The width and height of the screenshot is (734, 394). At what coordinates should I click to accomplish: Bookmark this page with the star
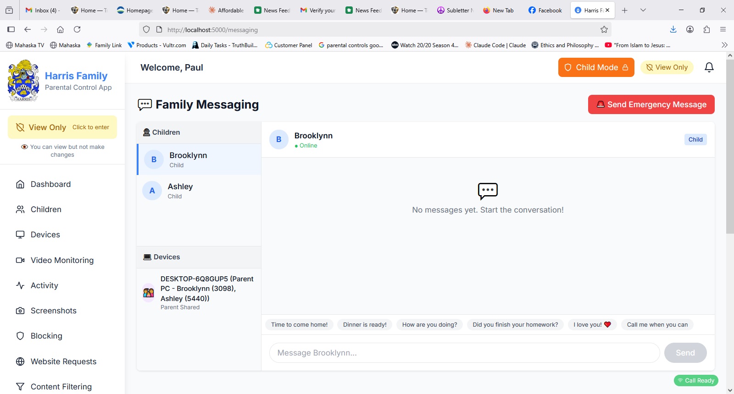pyautogui.click(x=604, y=29)
